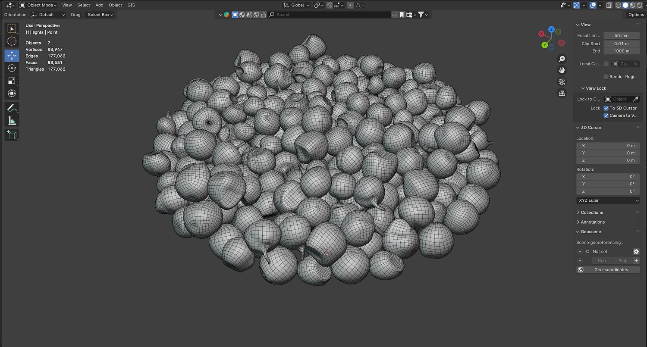Click the 3D Cursor Location X field

click(x=608, y=146)
